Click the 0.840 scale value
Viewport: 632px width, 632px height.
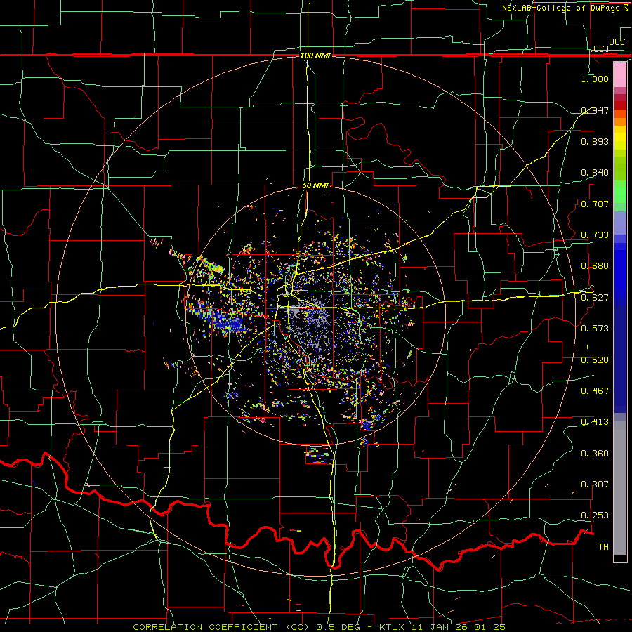595,173
